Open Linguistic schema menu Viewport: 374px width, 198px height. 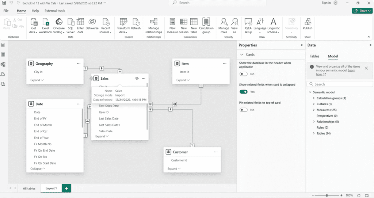pyautogui.click(x=273, y=26)
